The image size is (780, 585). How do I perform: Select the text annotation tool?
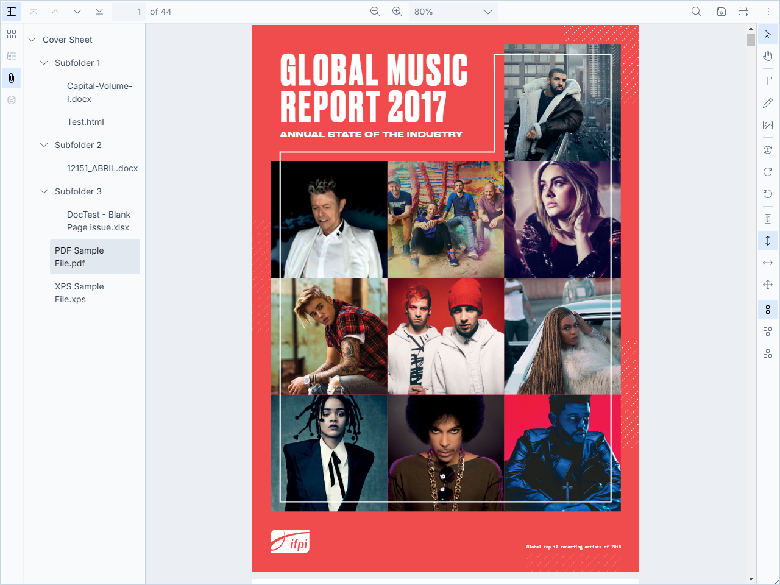(x=768, y=81)
